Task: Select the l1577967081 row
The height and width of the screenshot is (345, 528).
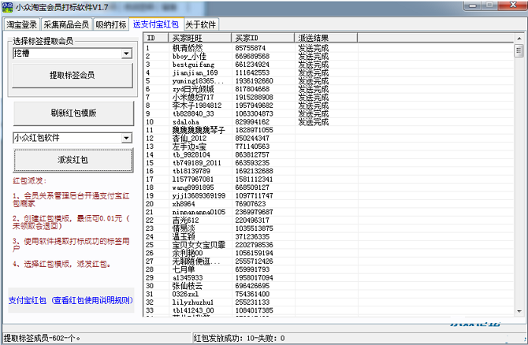Action: coord(329,180)
